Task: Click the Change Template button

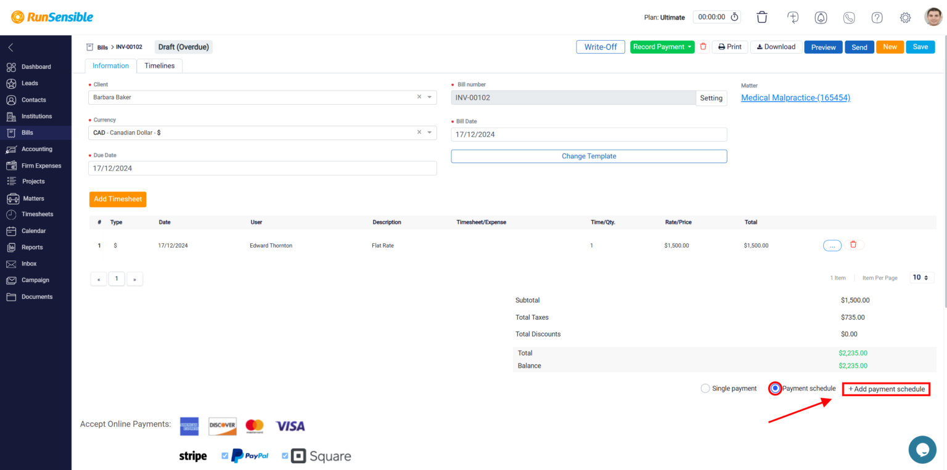Action: [589, 156]
